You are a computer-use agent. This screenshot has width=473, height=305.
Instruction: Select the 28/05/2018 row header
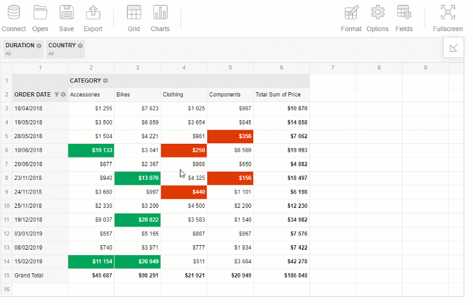(40, 136)
